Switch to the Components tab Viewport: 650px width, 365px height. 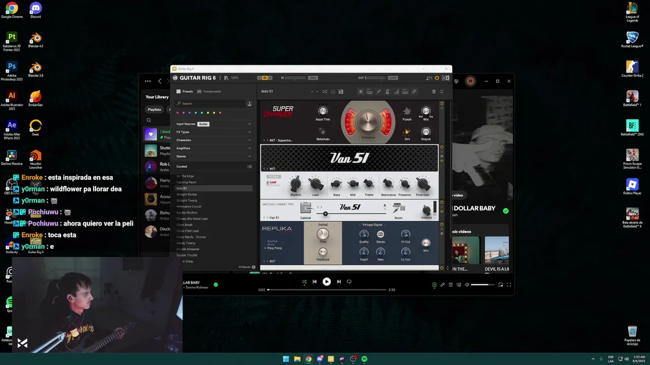(x=209, y=91)
